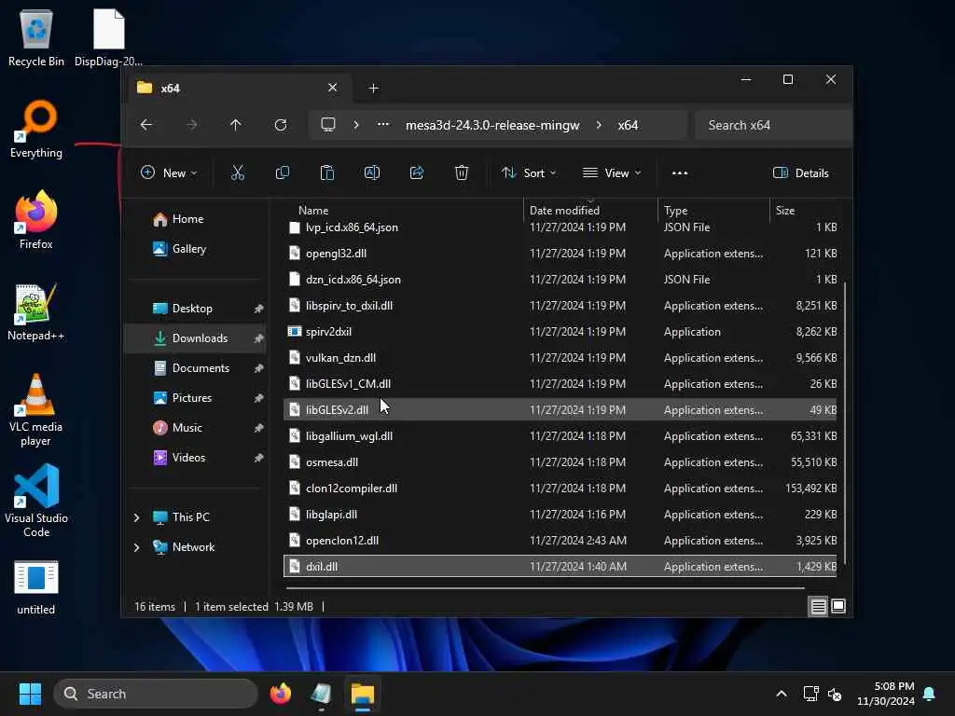This screenshot has width=955, height=716.
Task: Open the See more ellipsis menu
Action: click(680, 172)
